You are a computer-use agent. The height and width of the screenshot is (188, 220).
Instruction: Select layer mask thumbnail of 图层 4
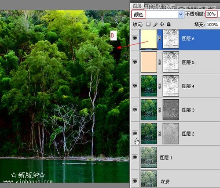click(171, 86)
